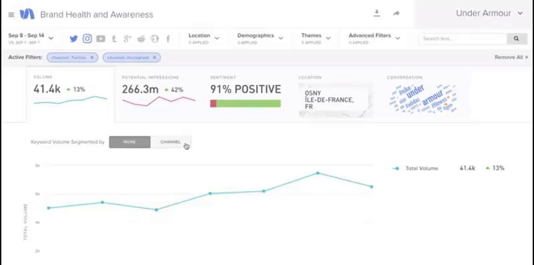
Task: Expand the Location filter dropdown
Action: click(x=204, y=39)
